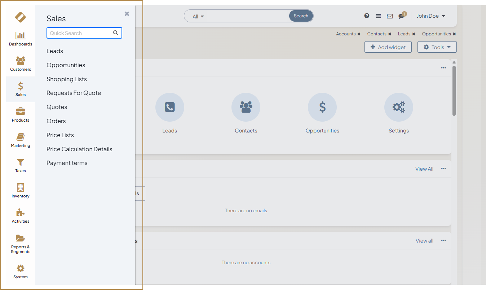The width and height of the screenshot is (486, 305).
Task: Open the Products briefcase section
Action: click(21, 115)
